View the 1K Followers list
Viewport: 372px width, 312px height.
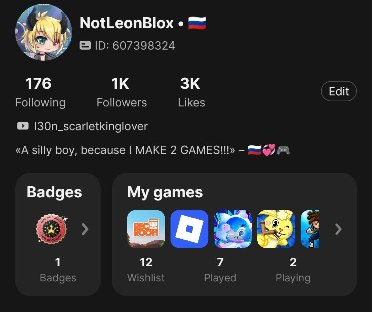122,92
